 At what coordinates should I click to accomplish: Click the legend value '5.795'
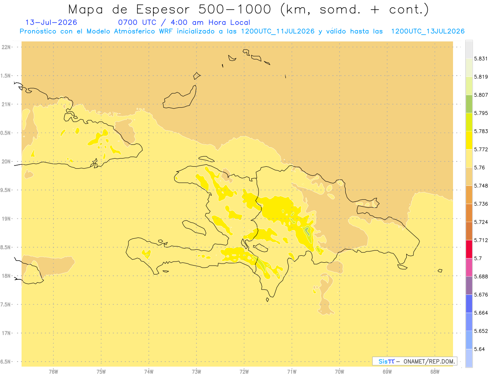tap(481, 113)
